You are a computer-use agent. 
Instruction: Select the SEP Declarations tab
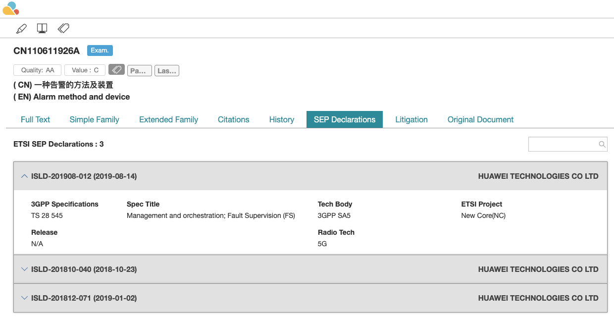[x=345, y=119]
